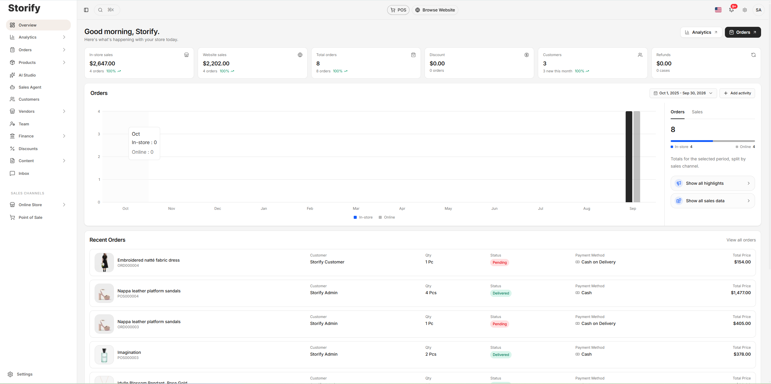Select the Orders tab in chart panel
Viewport: 771px width, 384px height.
[678, 112]
